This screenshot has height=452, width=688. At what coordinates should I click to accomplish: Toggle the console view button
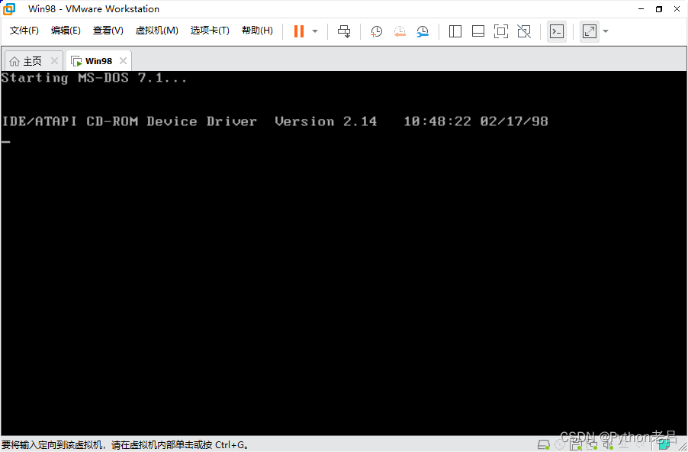click(557, 31)
